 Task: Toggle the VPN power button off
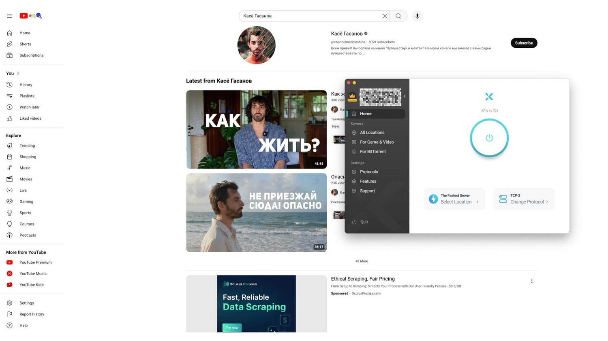(489, 138)
